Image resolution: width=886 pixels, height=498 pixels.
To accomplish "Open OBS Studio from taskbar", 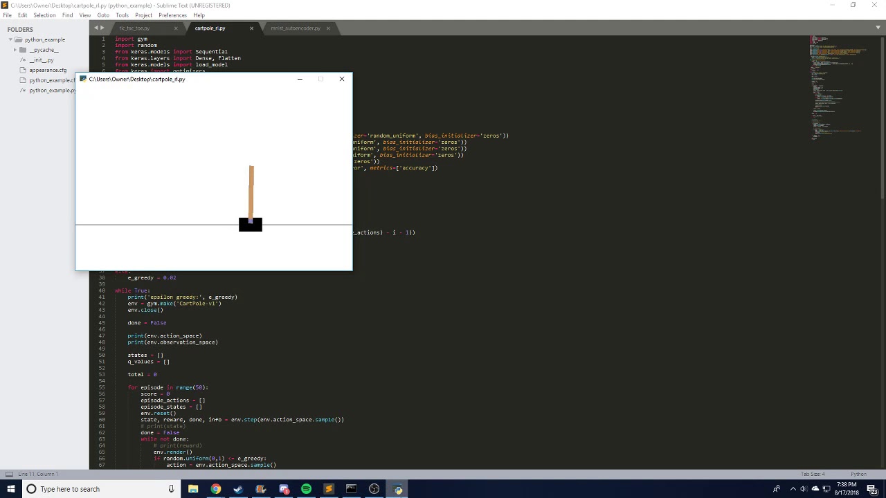I will [x=374, y=489].
